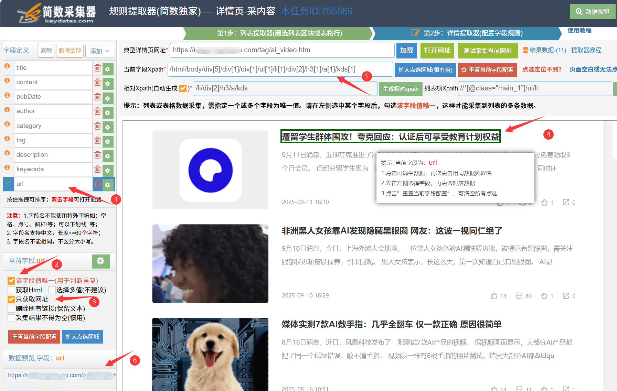Switch to step 1 list extractor tab
Image resolution: width=617 pixels, height=391 pixels.
(279, 33)
